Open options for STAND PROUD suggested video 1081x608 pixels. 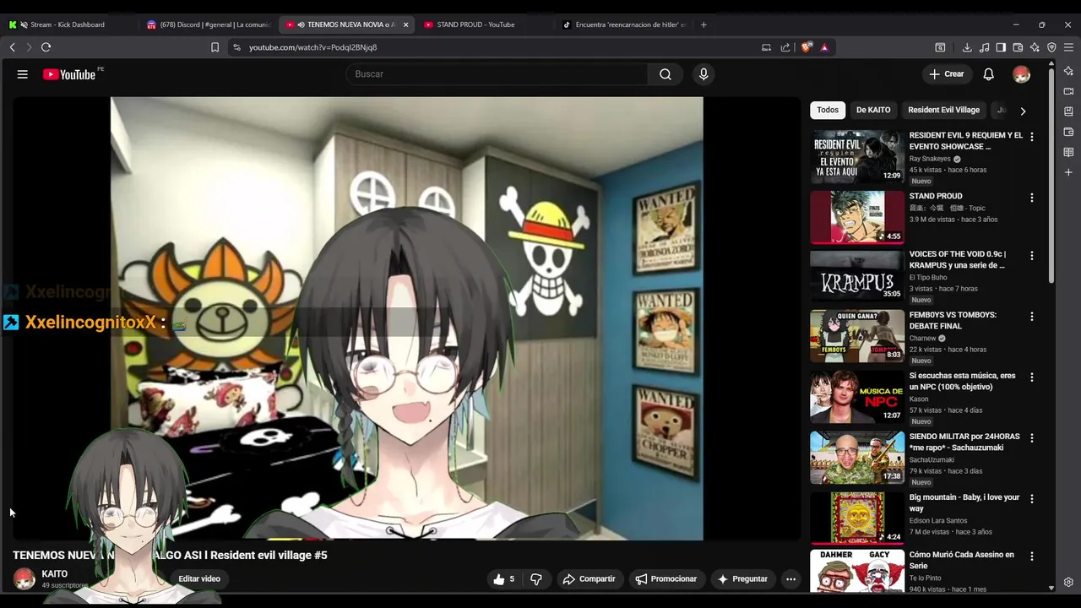point(1031,198)
